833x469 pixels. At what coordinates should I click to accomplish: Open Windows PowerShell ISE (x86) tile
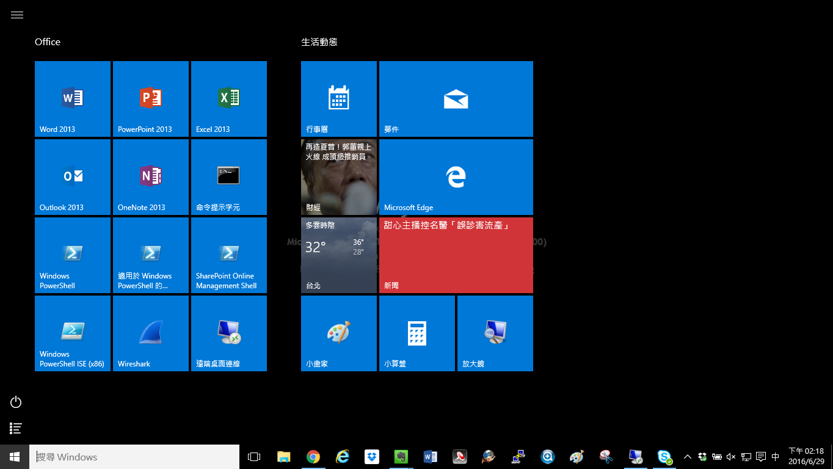coord(73,333)
